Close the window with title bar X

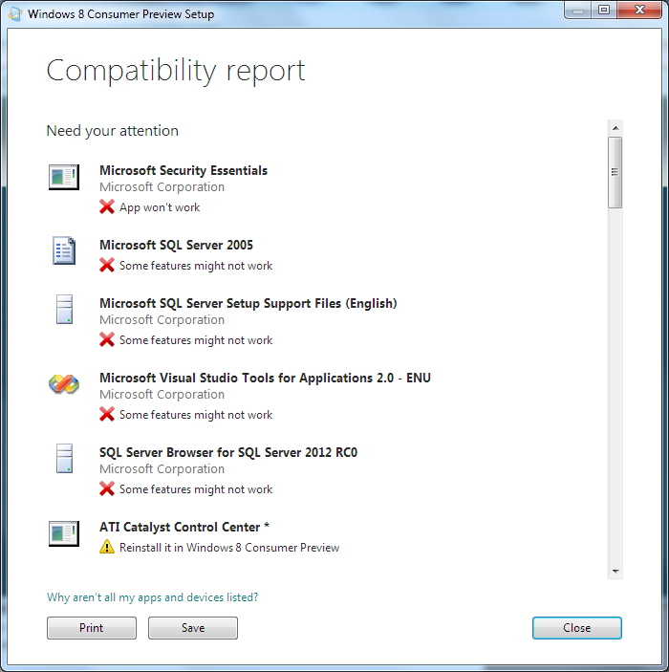[639, 11]
